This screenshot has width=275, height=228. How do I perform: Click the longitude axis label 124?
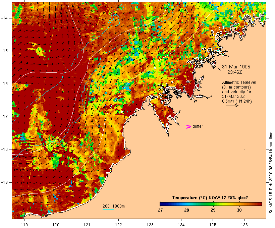(x=181, y=225)
